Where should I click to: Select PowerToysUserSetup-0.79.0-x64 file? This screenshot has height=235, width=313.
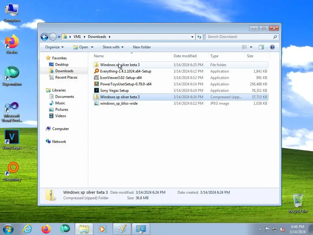180,84
